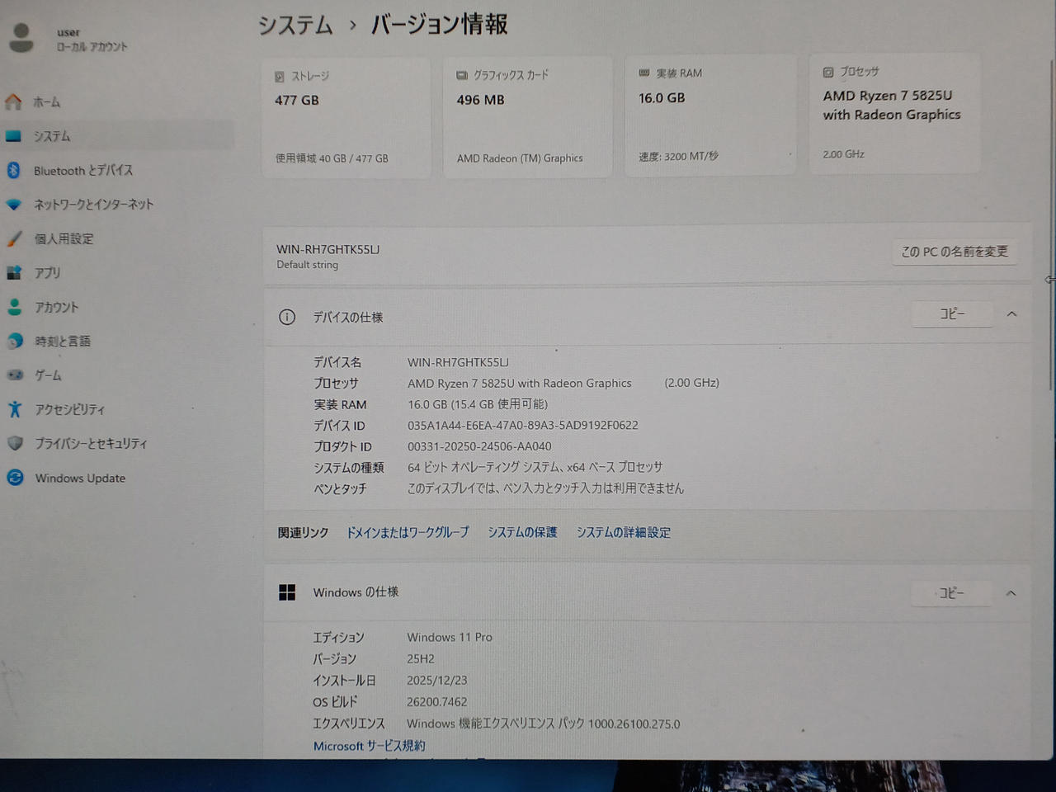
Task: Click the Privacy and Security shield icon
Action: [x=15, y=444]
